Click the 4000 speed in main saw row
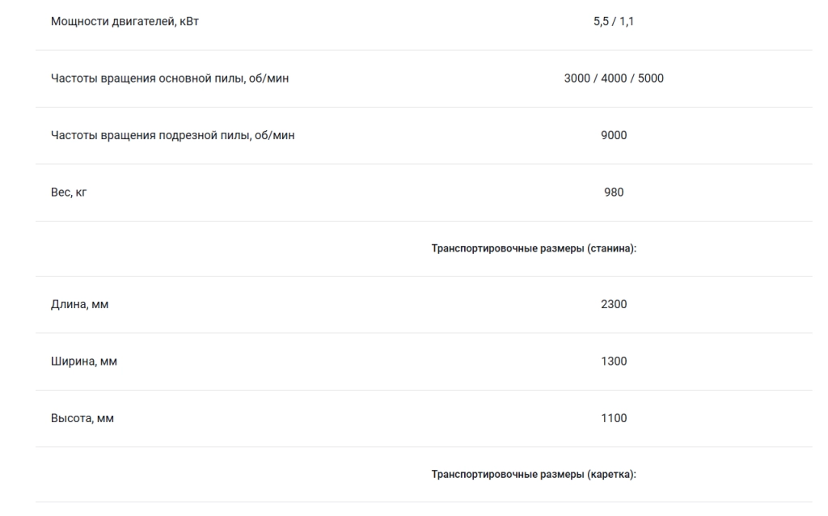This screenshot has width=828, height=516. point(614,78)
